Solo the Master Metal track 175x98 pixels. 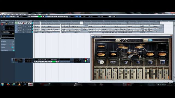click(21, 22)
